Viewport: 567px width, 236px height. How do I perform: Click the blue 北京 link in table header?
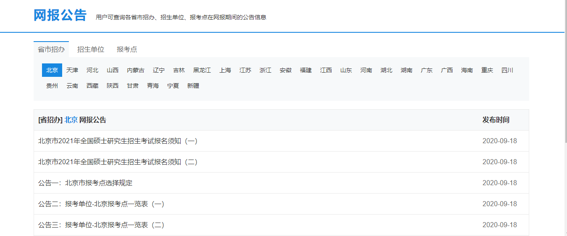[x=71, y=120]
